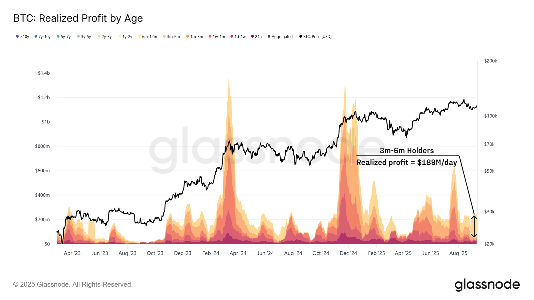Screen dimensions: 534x300
Task: Click the glassnode logo bottom right
Action: click(x=487, y=285)
